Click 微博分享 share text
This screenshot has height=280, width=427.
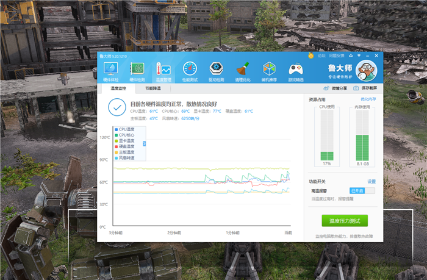[x=339, y=88]
